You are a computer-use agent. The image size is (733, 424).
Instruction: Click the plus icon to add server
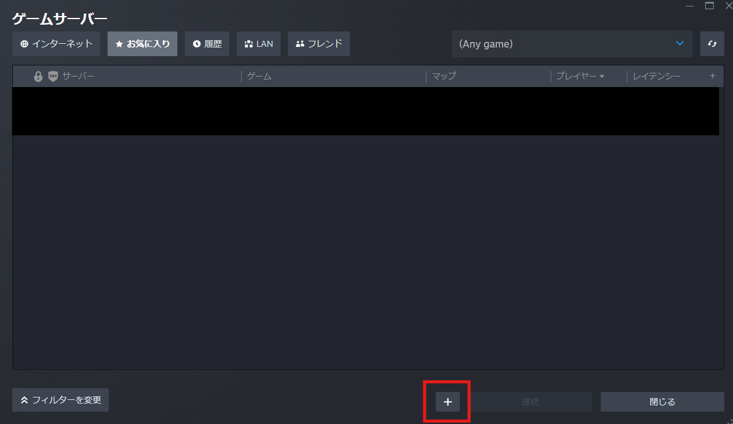tap(448, 402)
